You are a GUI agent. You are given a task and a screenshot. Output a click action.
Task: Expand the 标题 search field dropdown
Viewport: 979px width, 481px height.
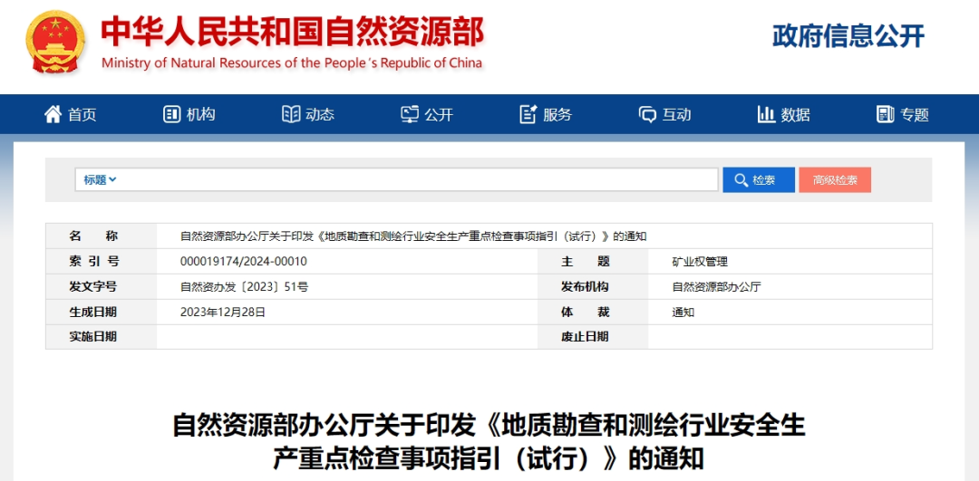tap(100, 179)
